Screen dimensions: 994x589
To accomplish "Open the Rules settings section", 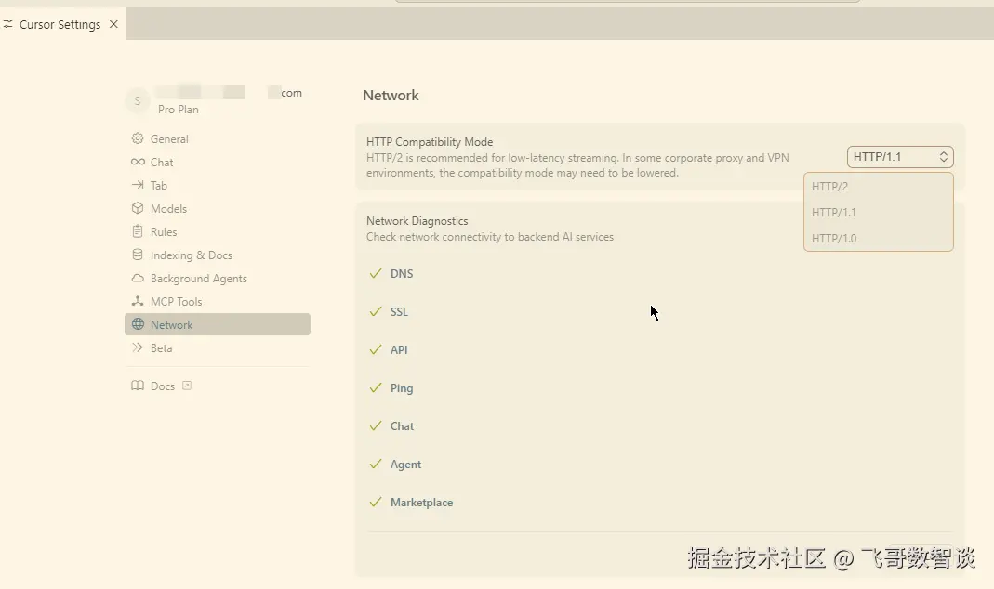I will click(218, 232).
